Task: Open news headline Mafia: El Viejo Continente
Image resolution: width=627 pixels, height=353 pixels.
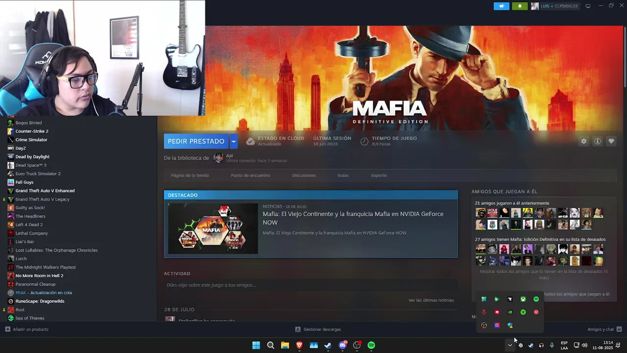Action: (353, 218)
